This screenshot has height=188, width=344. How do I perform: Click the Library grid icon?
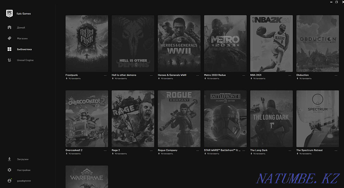point(9,49)
